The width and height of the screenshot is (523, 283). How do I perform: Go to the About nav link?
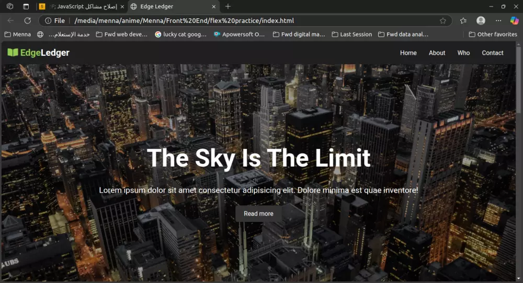tap(437, 53)
